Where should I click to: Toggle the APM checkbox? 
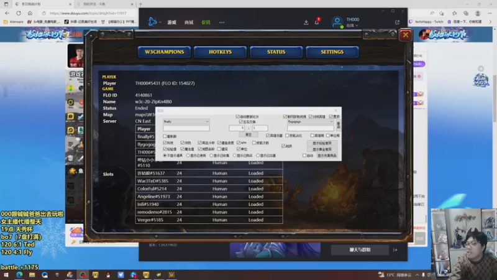[242, 143]
